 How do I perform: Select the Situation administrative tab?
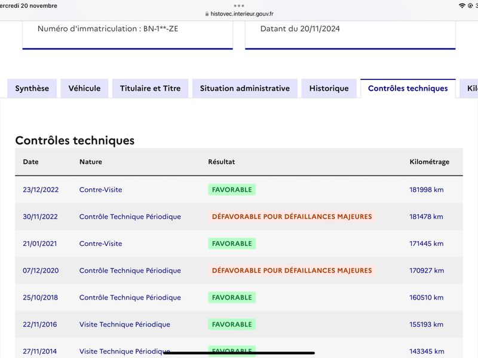click(x=245, y=88)
